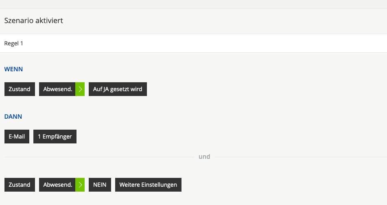
Task: Open the Zustand selector in WENN section
Action: (20, 89)
